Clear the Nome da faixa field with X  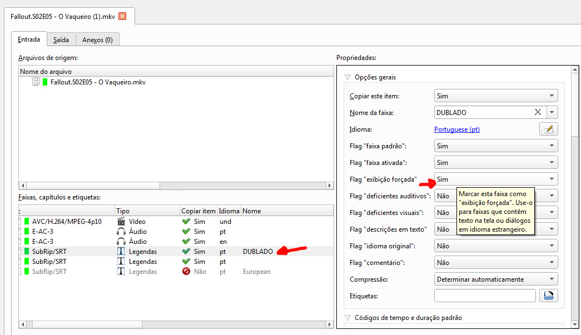click(x=538, y=112)
